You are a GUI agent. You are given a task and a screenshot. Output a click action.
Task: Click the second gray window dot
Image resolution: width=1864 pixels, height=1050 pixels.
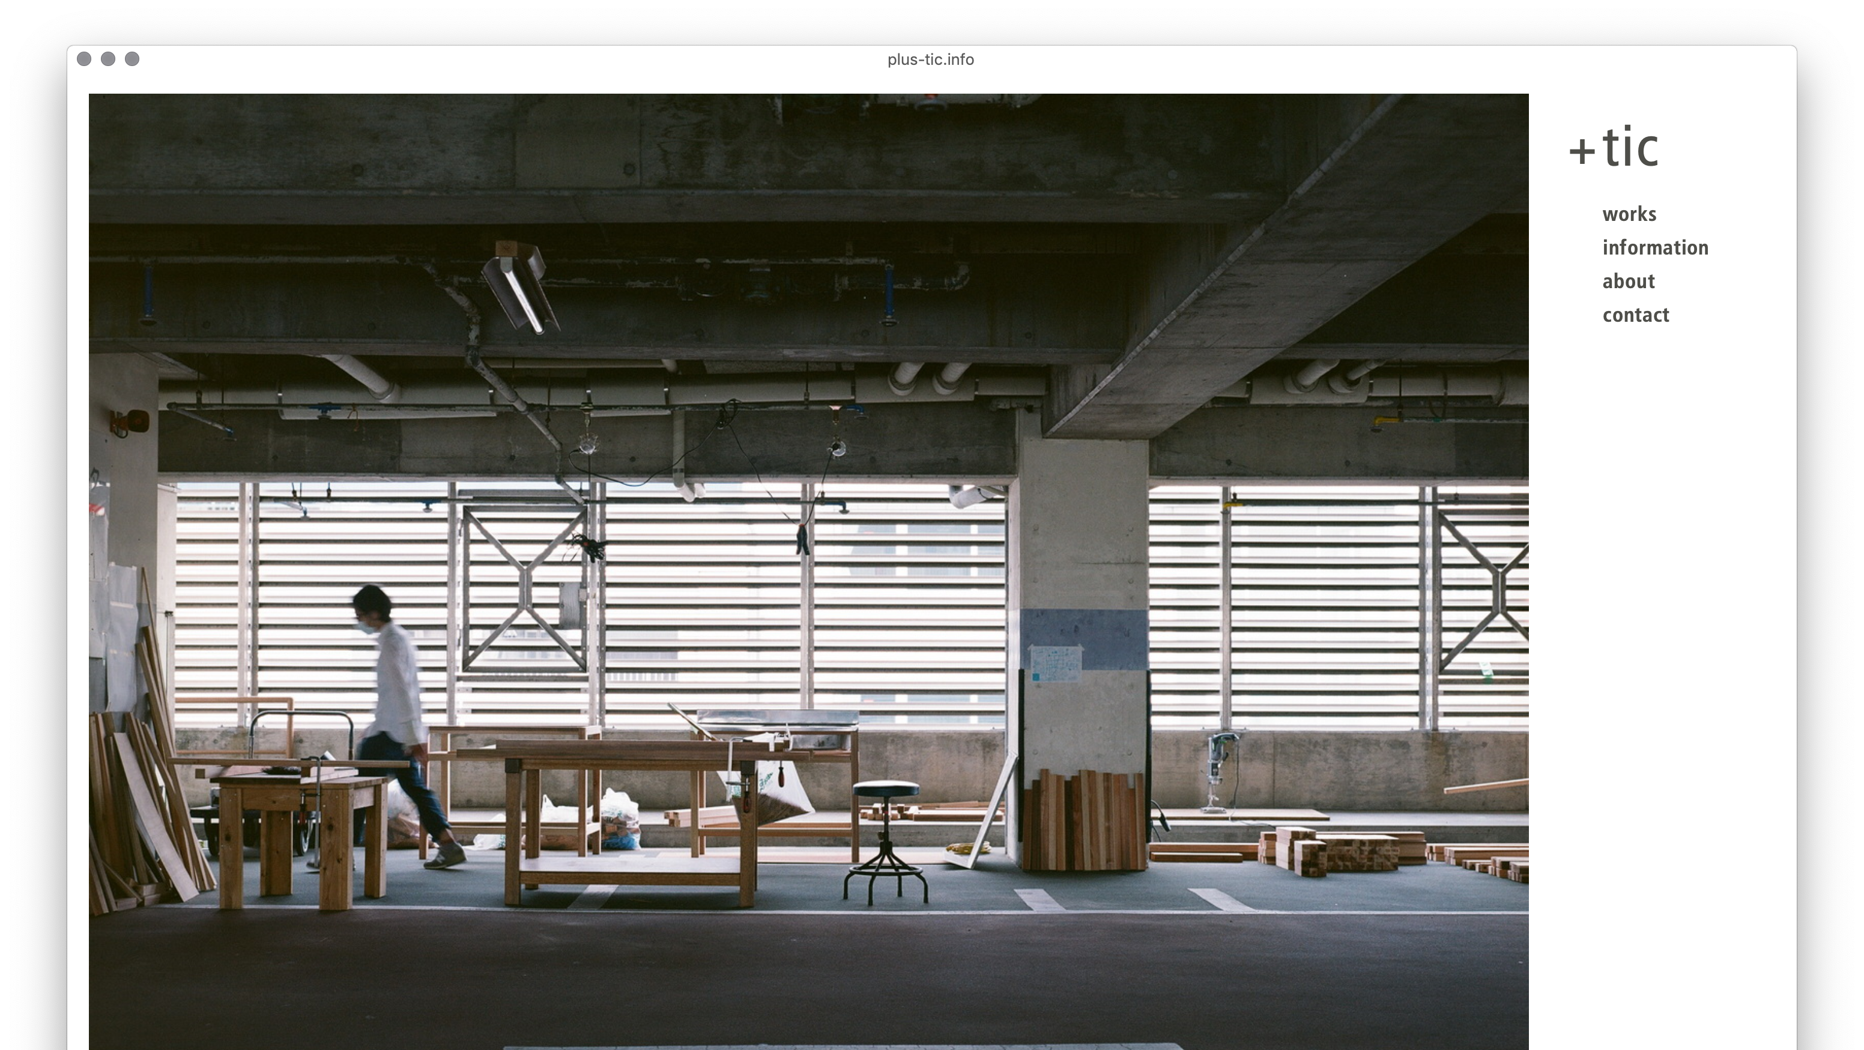(108, 59)
